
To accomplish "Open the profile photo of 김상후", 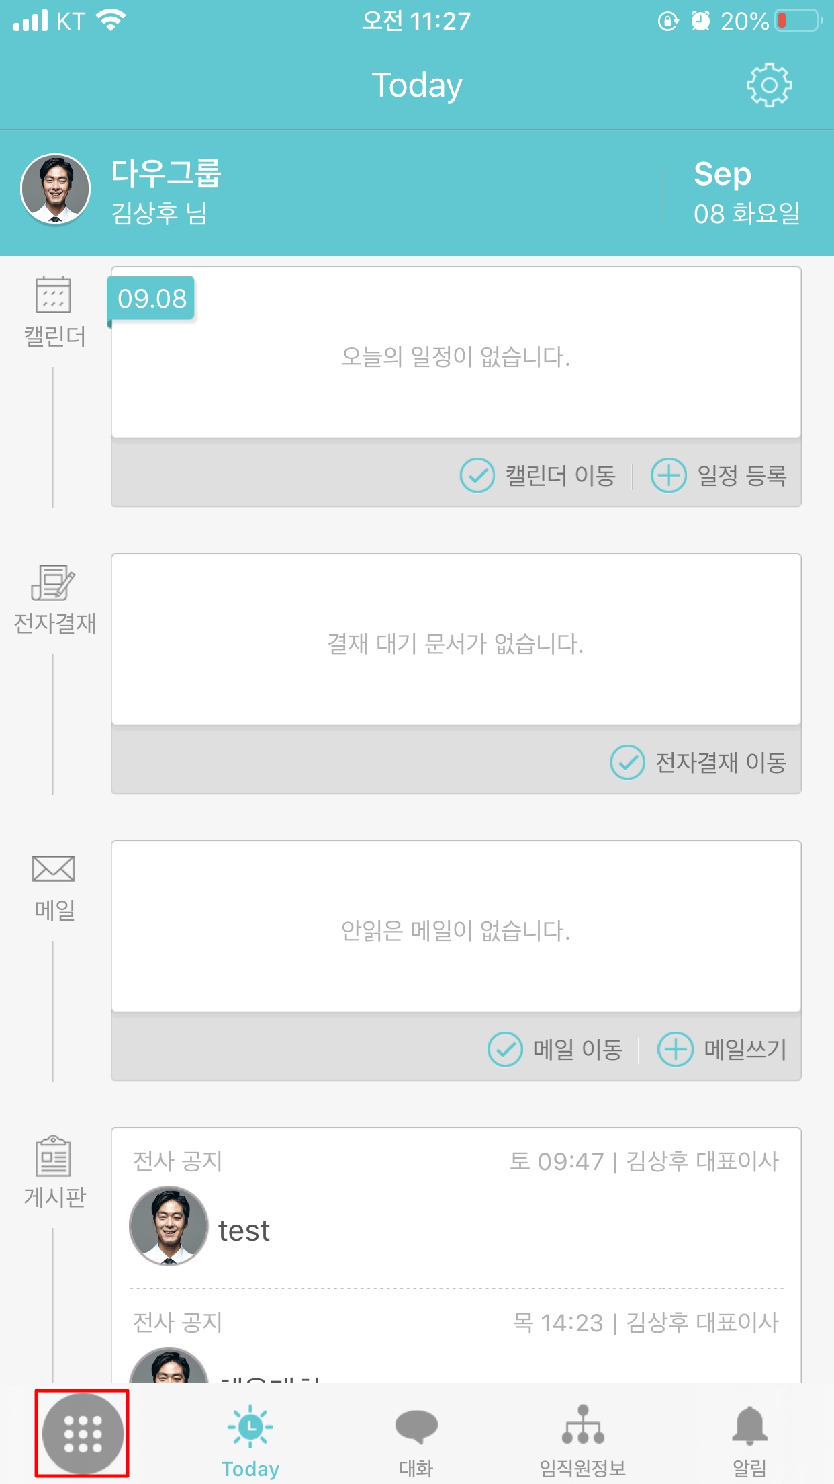I will pos(56,190).
